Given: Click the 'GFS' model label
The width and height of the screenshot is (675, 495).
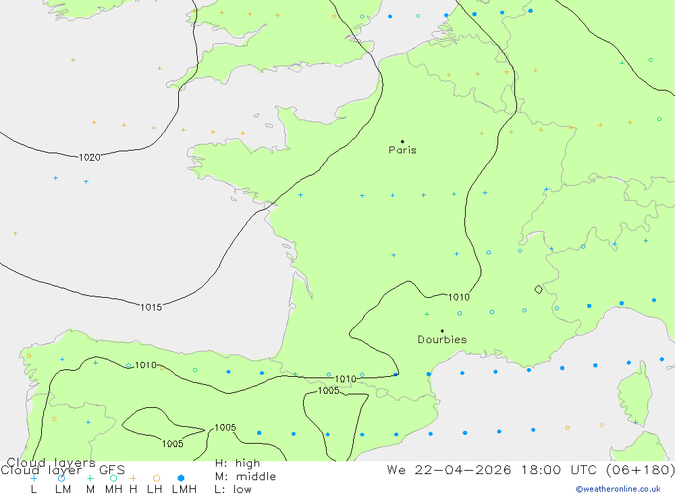Looking at the screenshot, I should 112,470.
